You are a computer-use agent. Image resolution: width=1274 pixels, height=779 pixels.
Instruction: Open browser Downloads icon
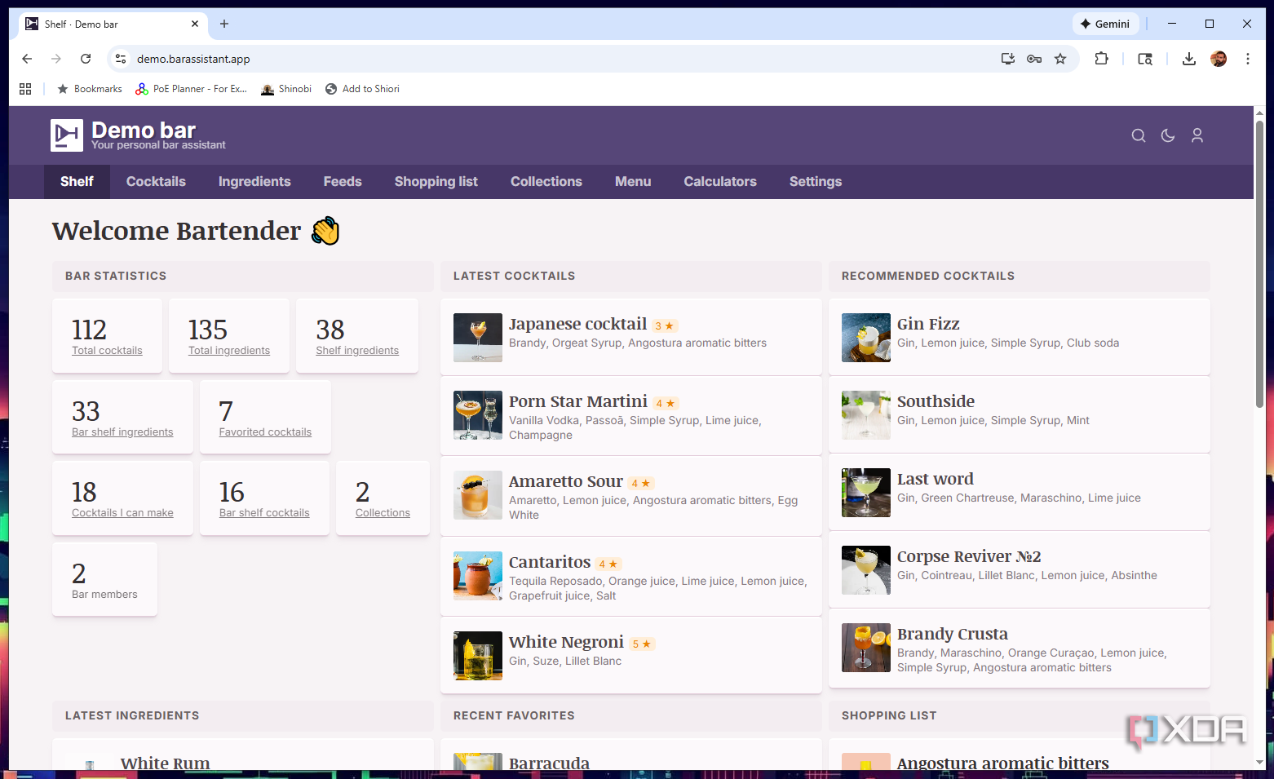tap(1189, 59)
